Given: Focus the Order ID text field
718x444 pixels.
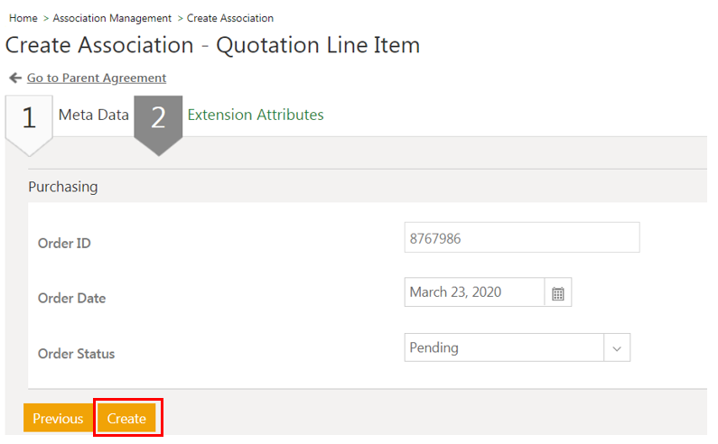Looking at the screenshot, I should click(x=522, y=238).
